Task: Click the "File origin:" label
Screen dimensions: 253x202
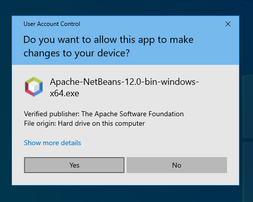Action: tap(40, 124)
